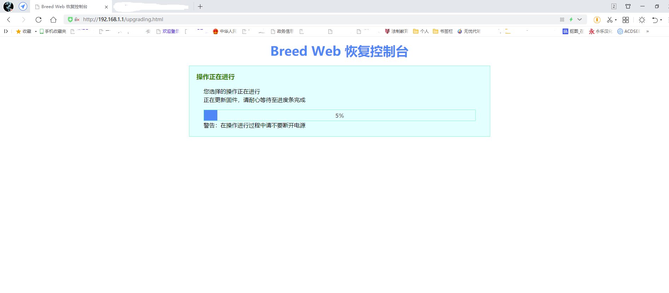Click the Breed Web 恢复控制台 heading
The image size is (669, 293).
coord(339,51)
